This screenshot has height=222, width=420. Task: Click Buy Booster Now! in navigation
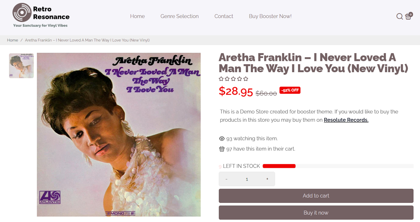(x=270, y=16)
